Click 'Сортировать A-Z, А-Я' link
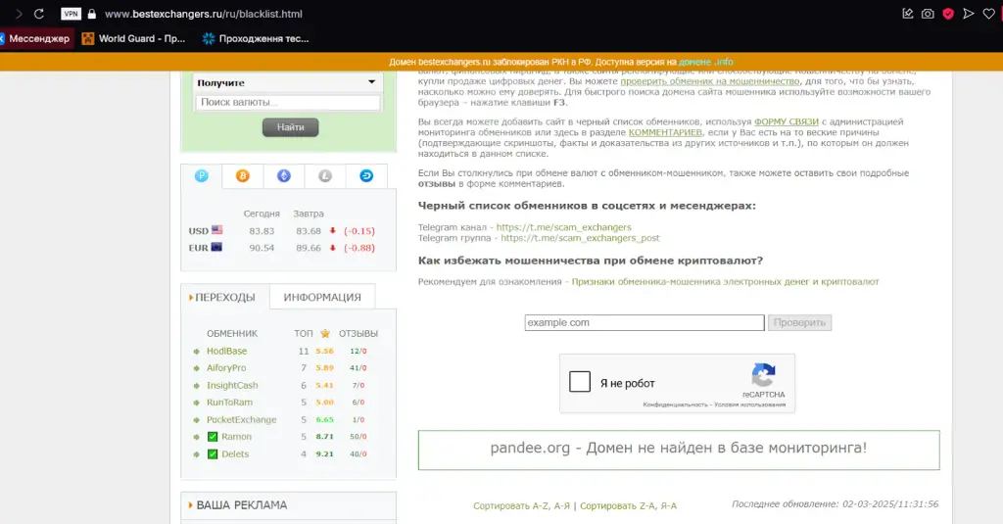 pyautogui.click(x=521, y=506)
